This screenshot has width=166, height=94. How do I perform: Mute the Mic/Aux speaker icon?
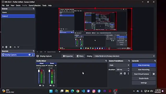51,85
